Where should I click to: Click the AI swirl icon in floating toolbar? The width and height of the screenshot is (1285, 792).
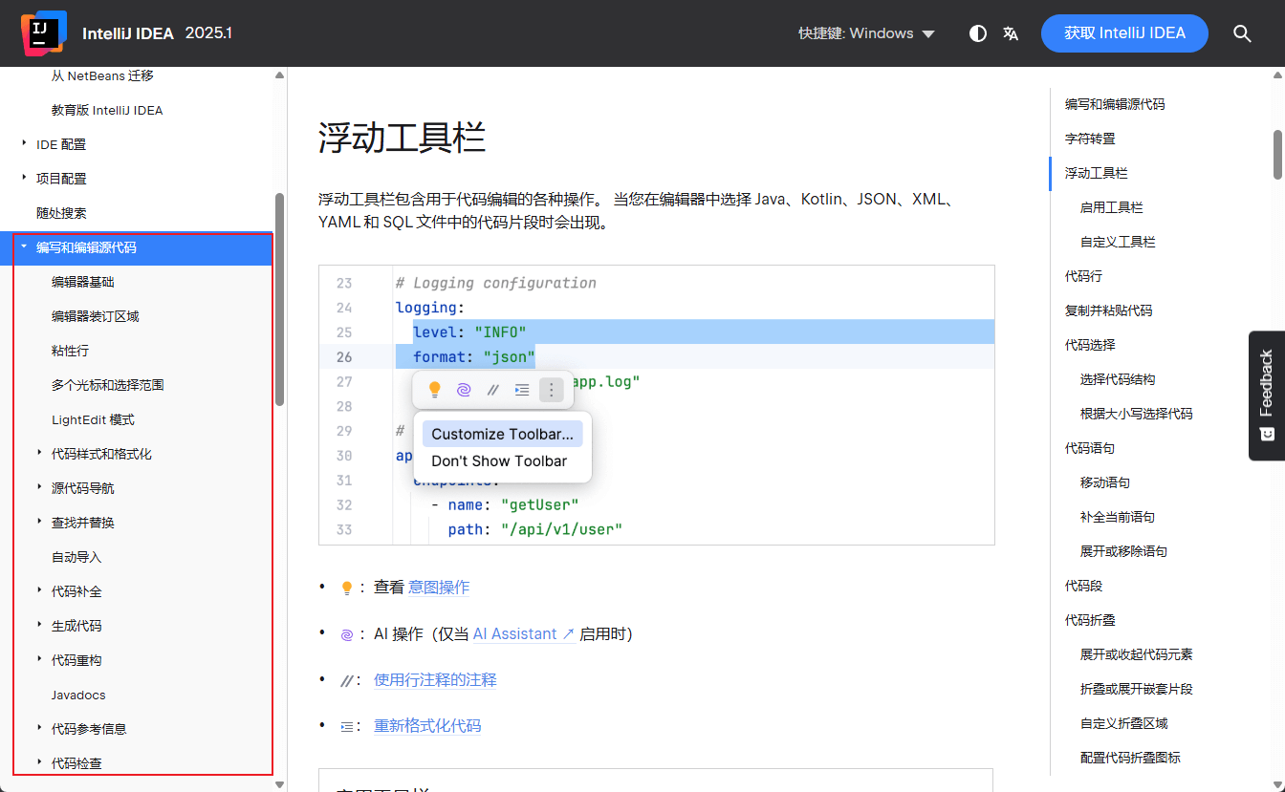[x=464, y=390]
